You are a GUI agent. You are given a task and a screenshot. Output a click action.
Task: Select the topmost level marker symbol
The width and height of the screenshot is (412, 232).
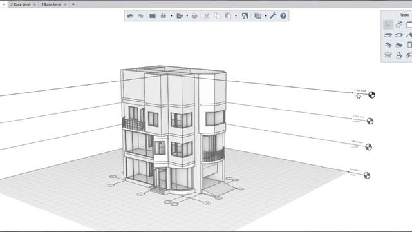click(371, 95)
